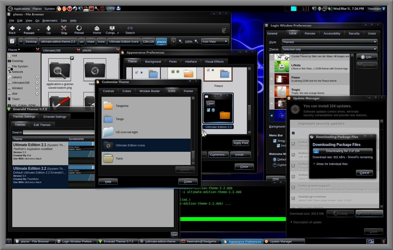Select the LiNsta login theme radio button
Image resolution: width=393 pixels, height=250 pixels.
click(271, 66)
